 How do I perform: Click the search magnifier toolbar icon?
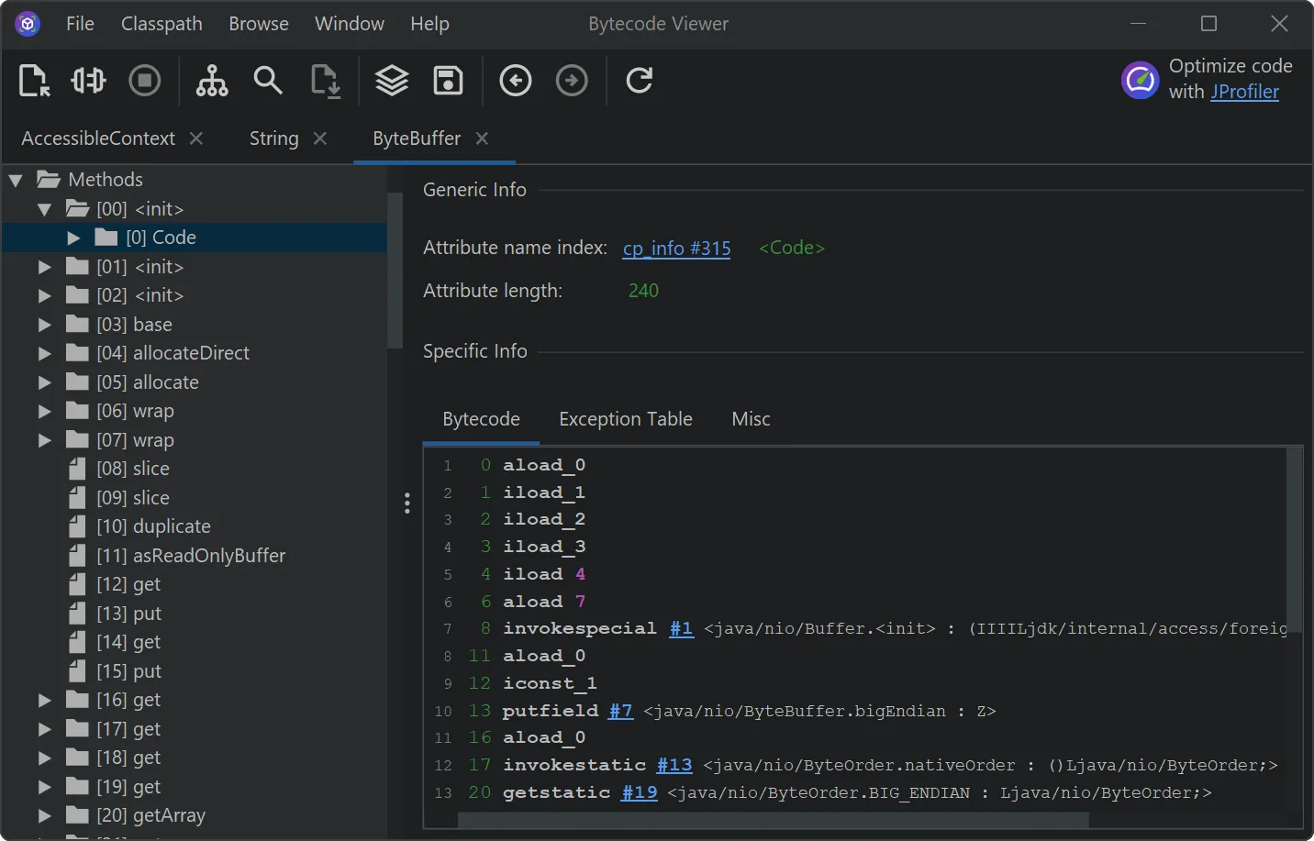268,81
